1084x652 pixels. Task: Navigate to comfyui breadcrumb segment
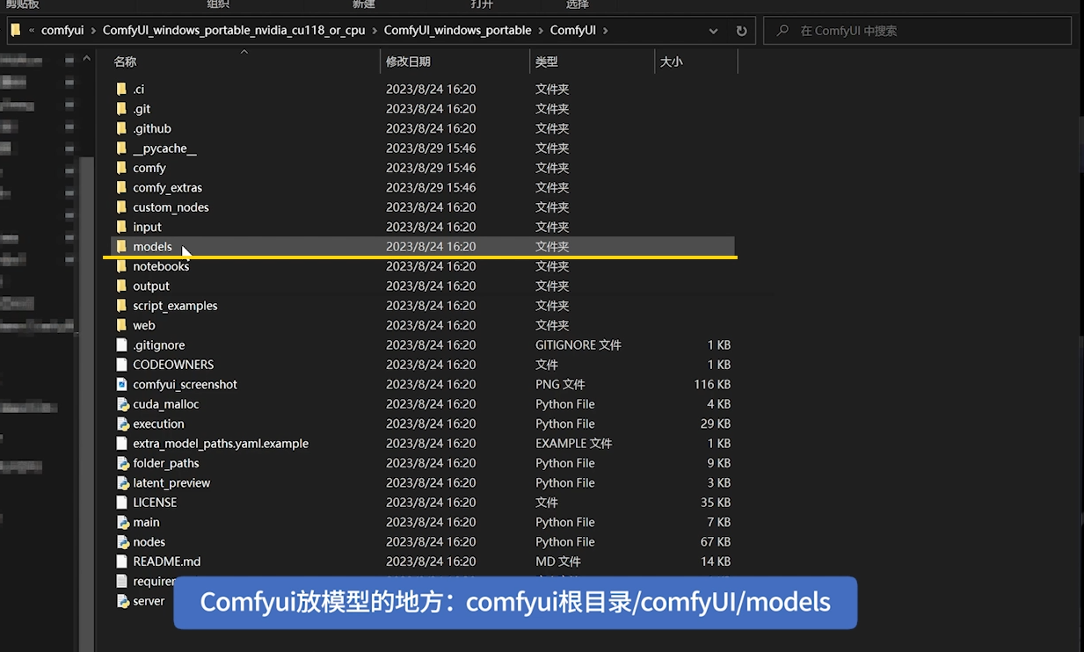[62, 30]
